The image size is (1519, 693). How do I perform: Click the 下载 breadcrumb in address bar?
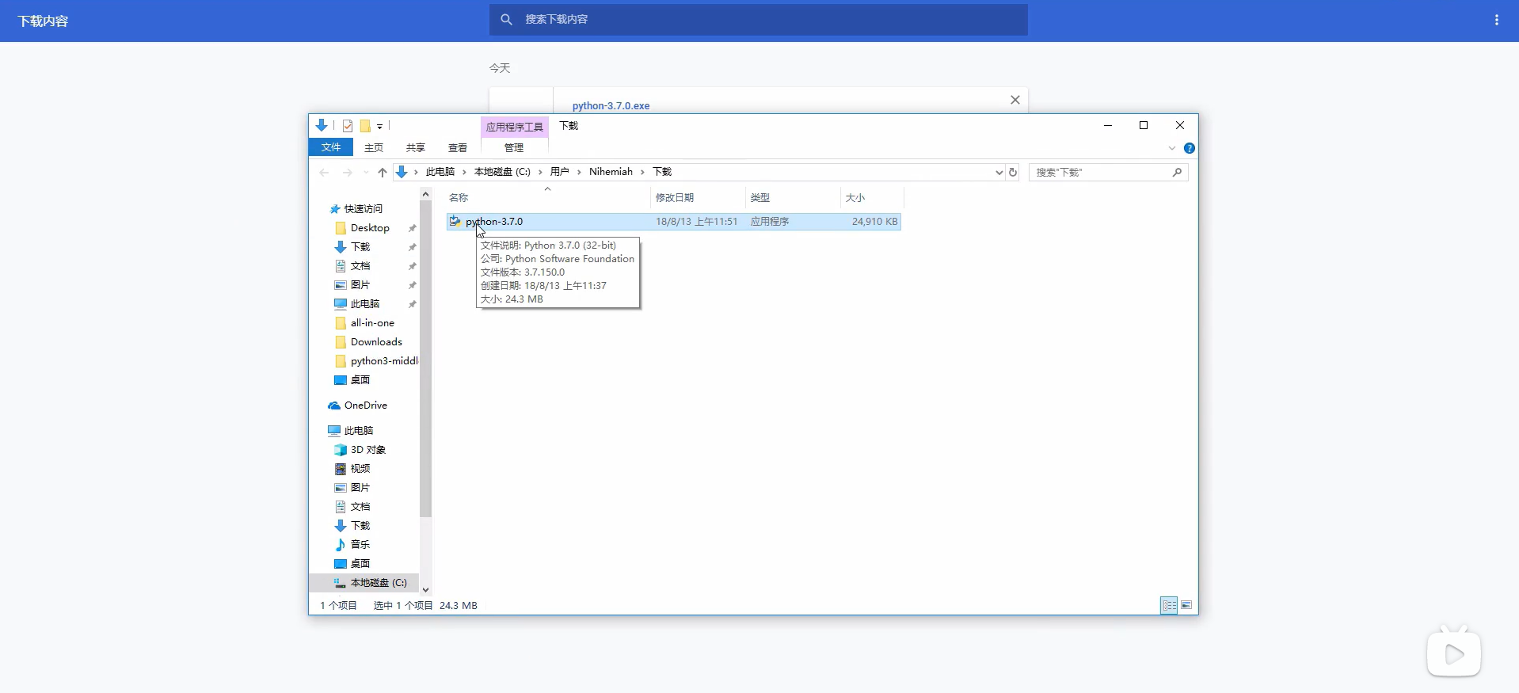[x=662, y=172]
